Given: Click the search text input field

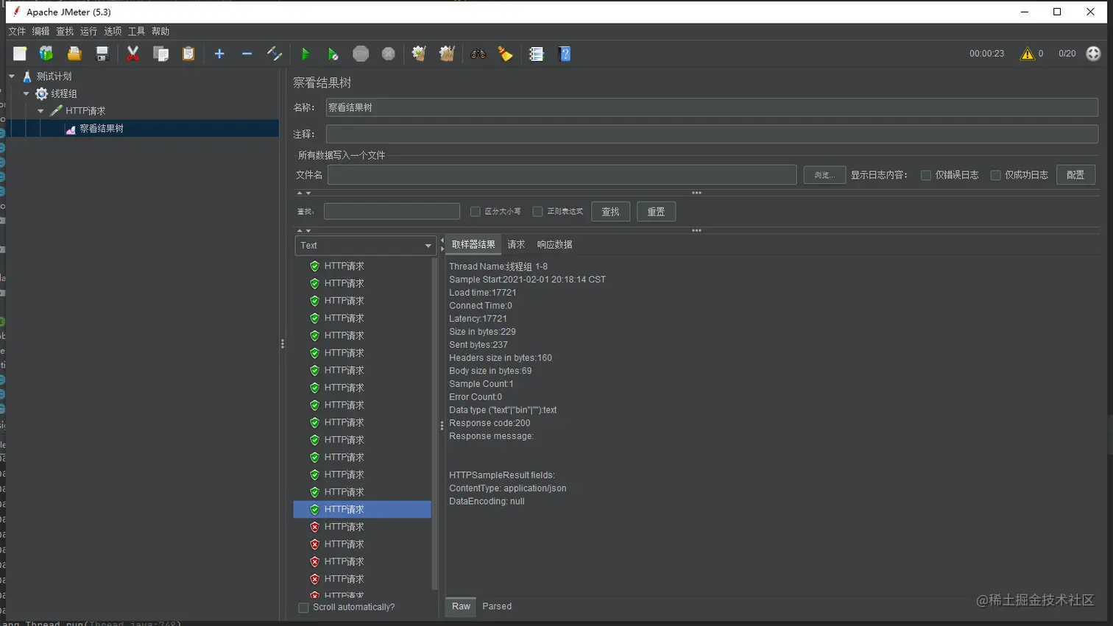Looking at the screenshot, I should click(392, 212).
